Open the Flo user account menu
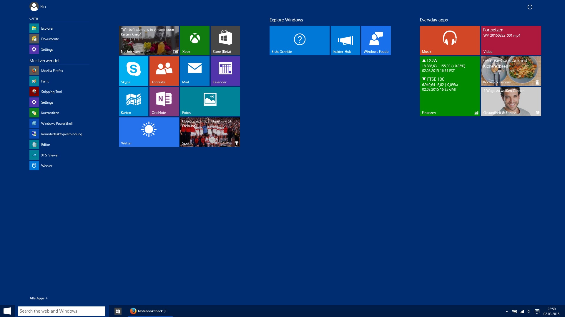The image size is (565, 317). click(38, 6)
